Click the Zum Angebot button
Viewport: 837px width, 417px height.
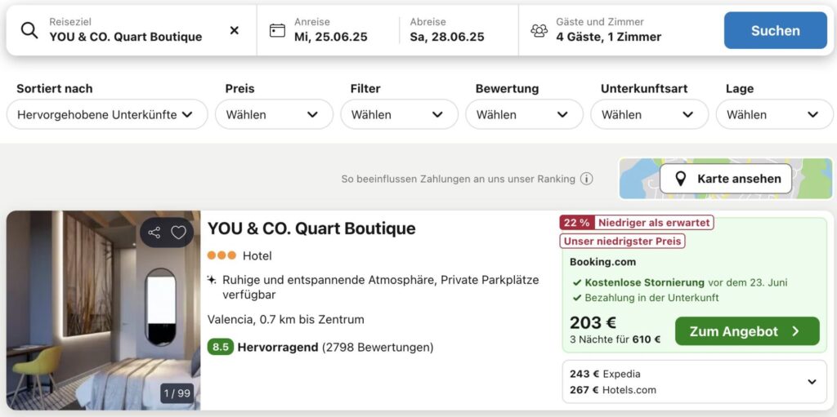pyautogui.click(x=747, y=331)
